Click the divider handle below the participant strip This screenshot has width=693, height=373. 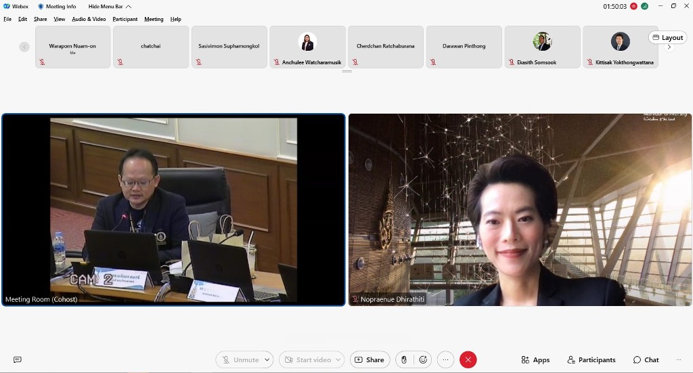346,71
